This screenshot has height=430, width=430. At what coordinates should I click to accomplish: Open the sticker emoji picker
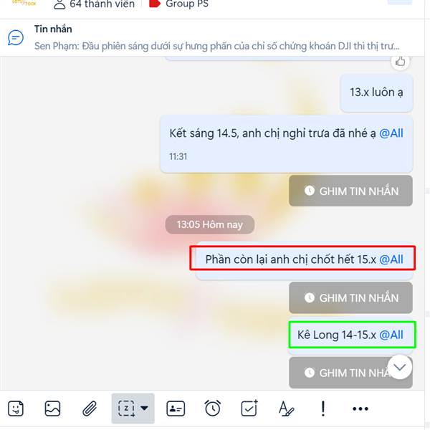[x=16, y=408]
